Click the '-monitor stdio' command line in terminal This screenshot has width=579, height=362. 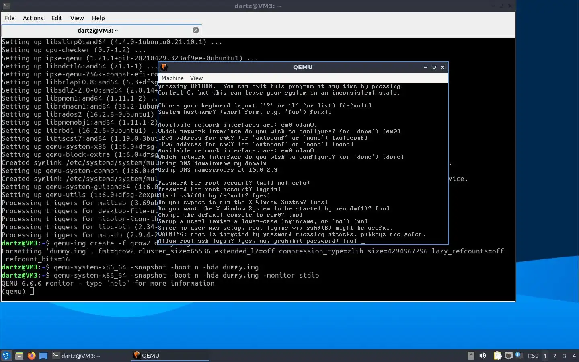160,275
